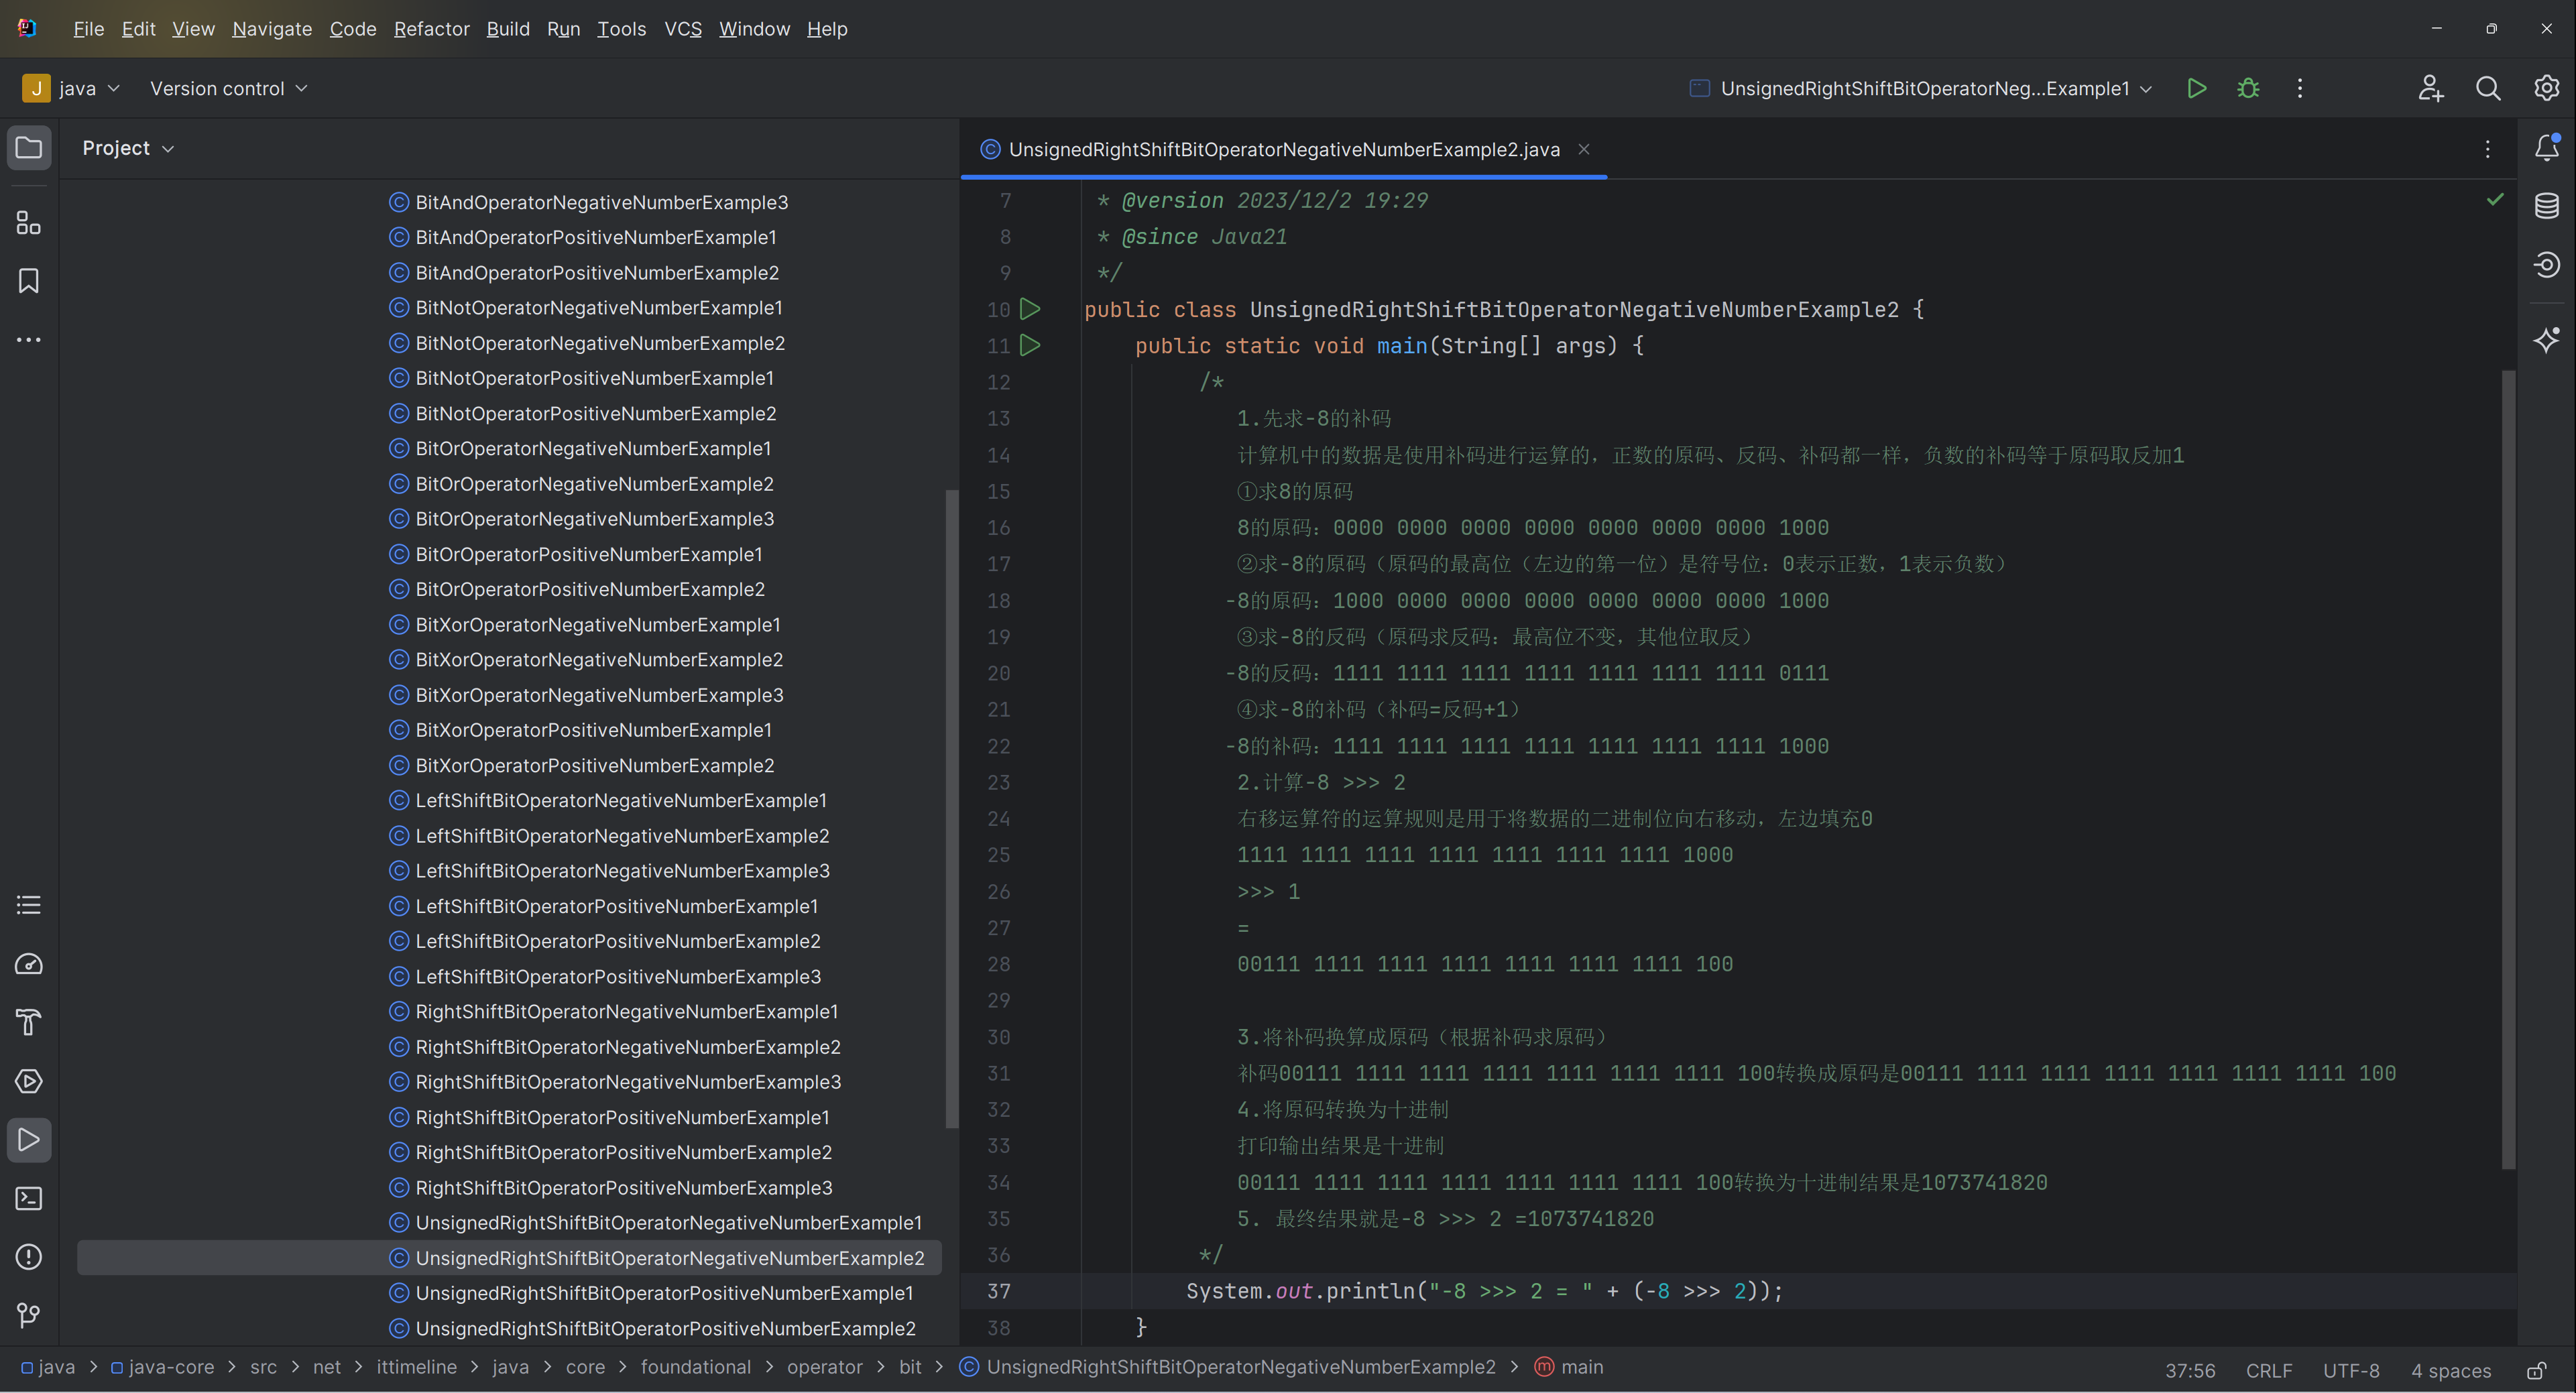
Task: Select UnsignedRightShiftBitOperatorPositiveNumberExample2 in tree
Action: [652, 1329]
